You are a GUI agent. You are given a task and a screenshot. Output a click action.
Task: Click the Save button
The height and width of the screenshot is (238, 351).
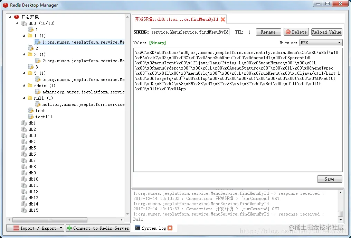point(330,179)
